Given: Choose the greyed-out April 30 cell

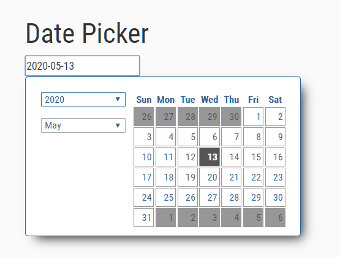Looking at the screenshot, I should [x=231, y=116].
